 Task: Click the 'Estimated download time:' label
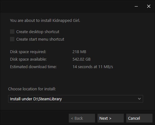click(x=33, y=67)
